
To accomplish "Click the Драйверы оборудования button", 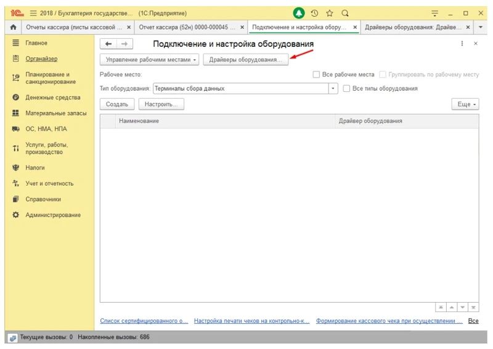I will 245,60.
